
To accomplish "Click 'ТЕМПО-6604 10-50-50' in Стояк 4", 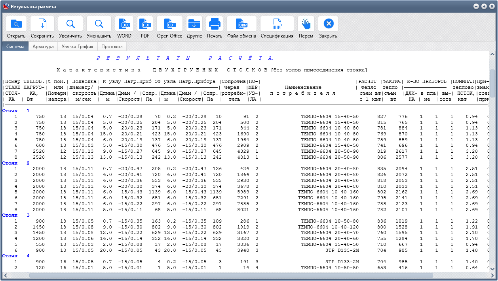I will 330,268.
